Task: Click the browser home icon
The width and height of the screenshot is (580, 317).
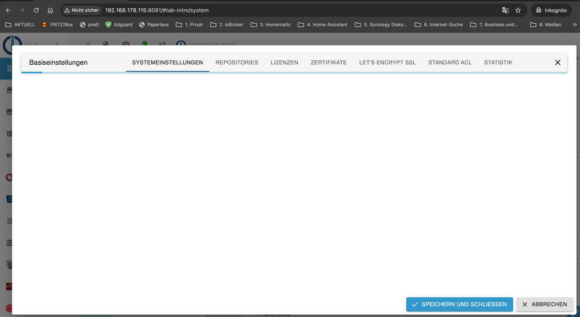Action: pyautogui.click(x=50, y=10)
